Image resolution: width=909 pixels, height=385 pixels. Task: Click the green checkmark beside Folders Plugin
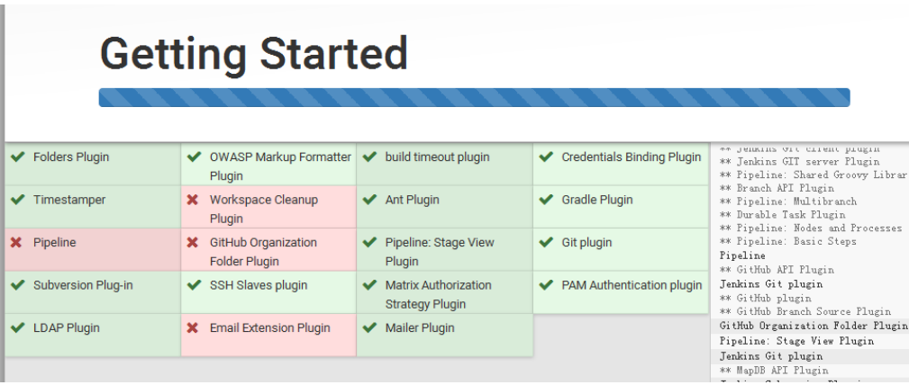pyautogui.click(x=17, y=157)
